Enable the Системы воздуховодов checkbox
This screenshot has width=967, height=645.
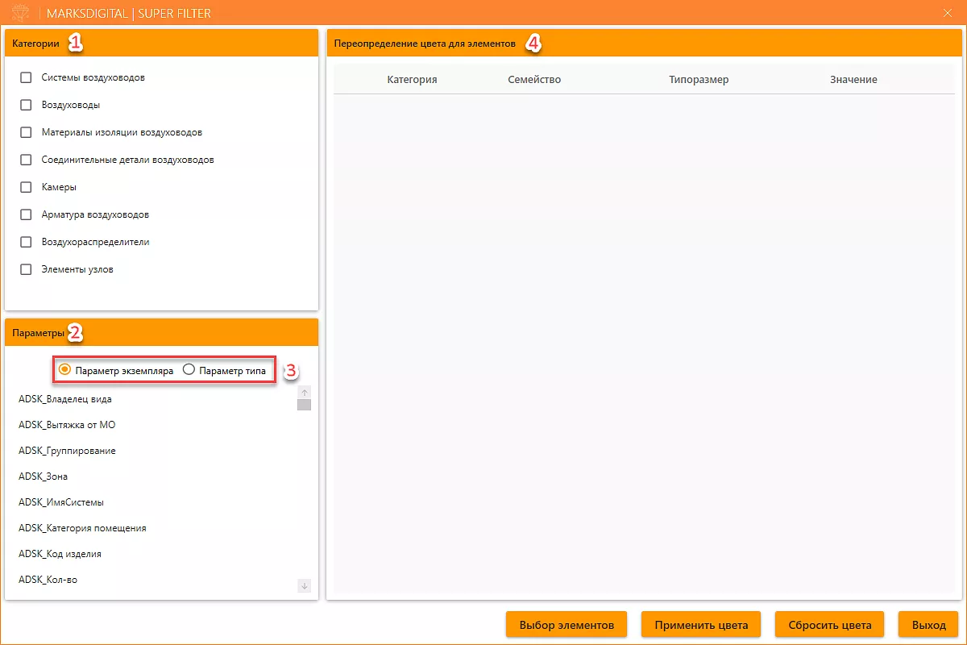(x=26, y=77)
